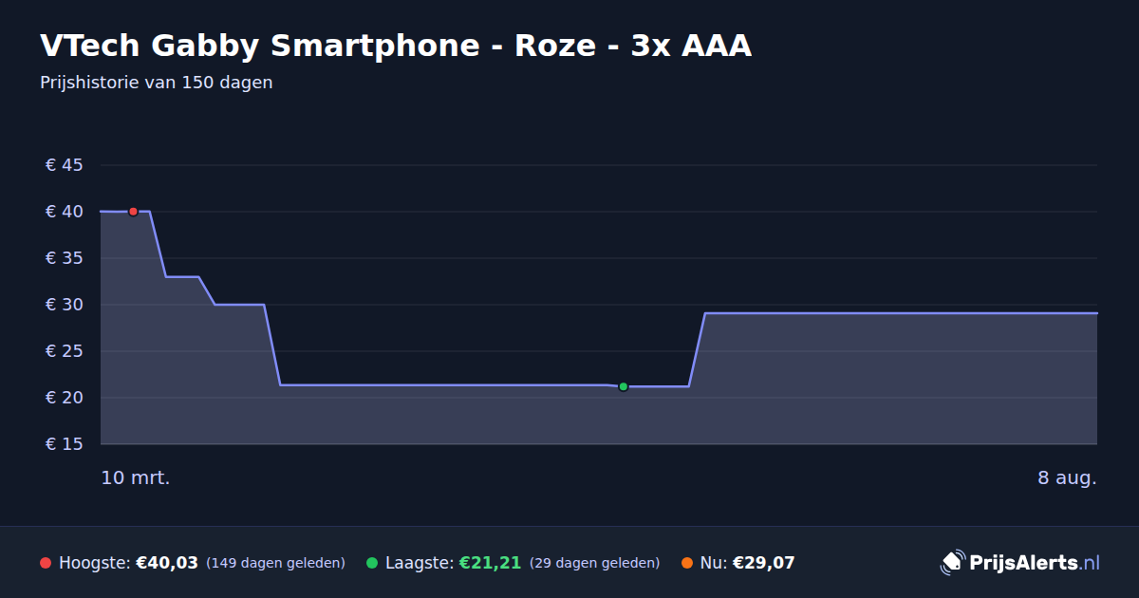Click the current price €29,07
This screenshot has width=1139, height=598.
click(763, 563)
